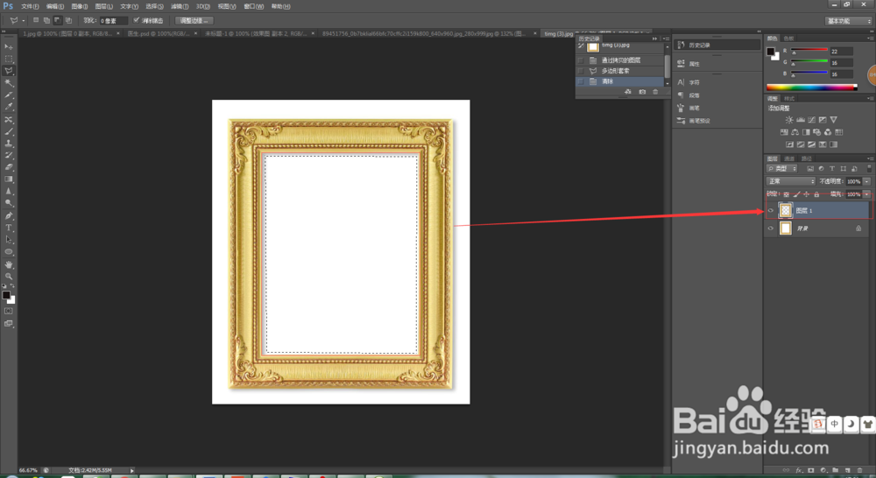Toggle lock position icon
The height and width of the screenshot is (478, 876).
806,194
